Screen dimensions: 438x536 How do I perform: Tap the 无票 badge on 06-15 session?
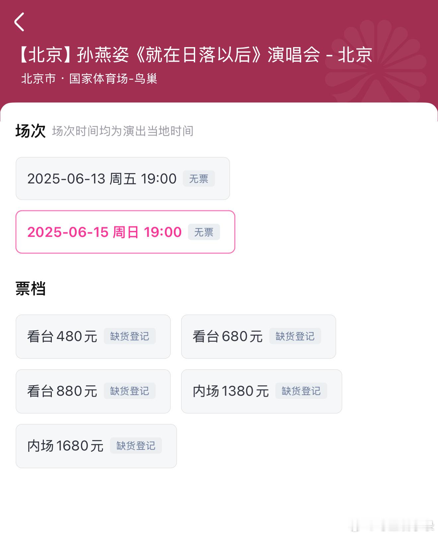click(x=204, y=232)
